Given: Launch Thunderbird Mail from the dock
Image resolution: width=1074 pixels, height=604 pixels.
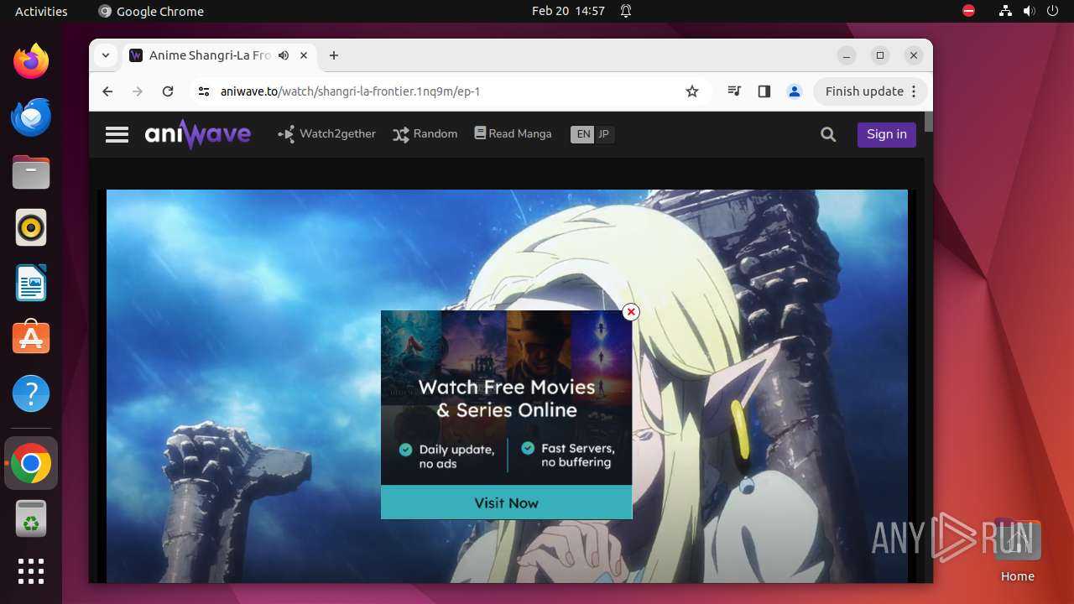Looking at the screenshot, I should click(31, 117).
